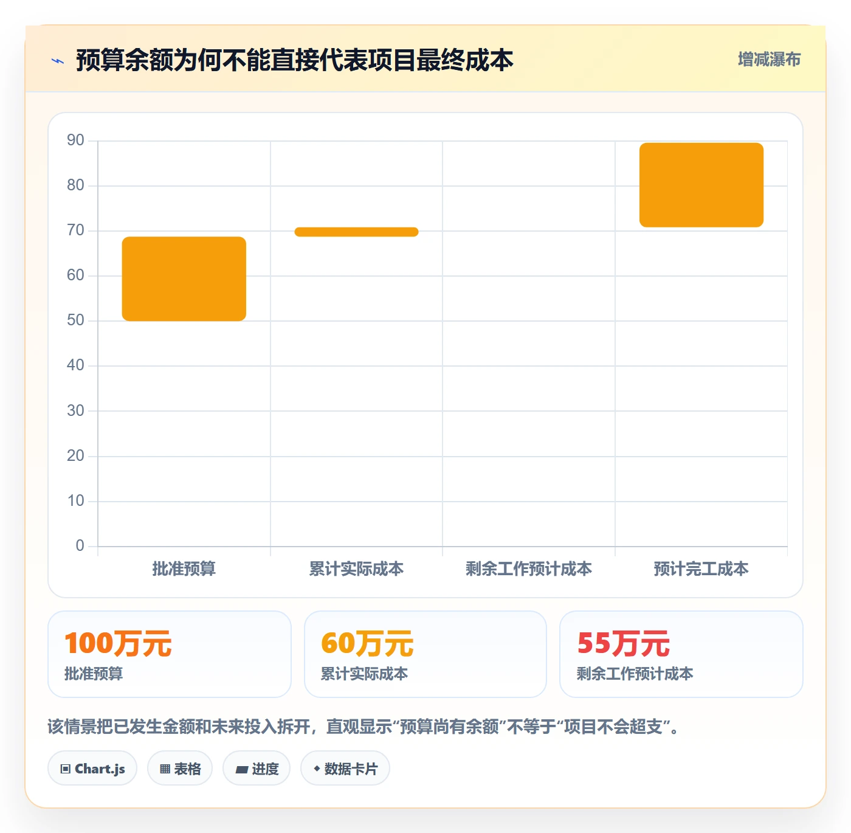Click the title 预算余额为何不能直接代表项目最终成本
Viewport: 851px width, 833px height.
click(x=294, y=60)
